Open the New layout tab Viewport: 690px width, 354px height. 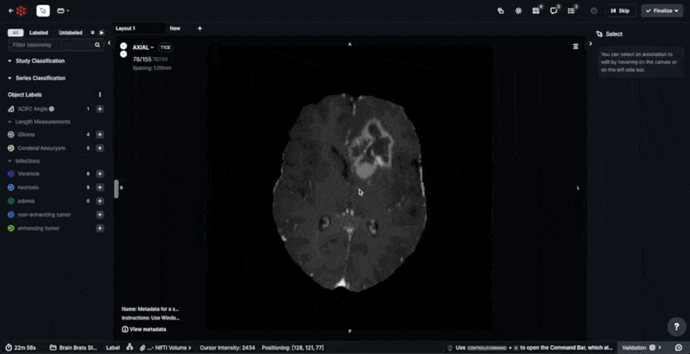(x=175, y=28)
